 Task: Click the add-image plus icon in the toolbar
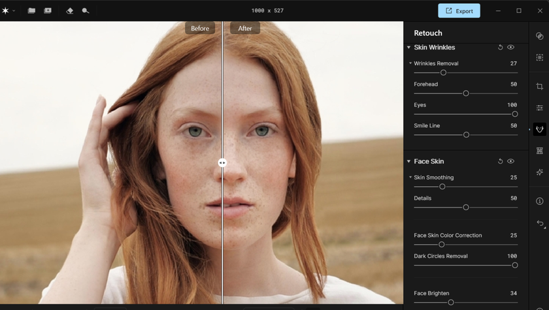coord(48,10)
